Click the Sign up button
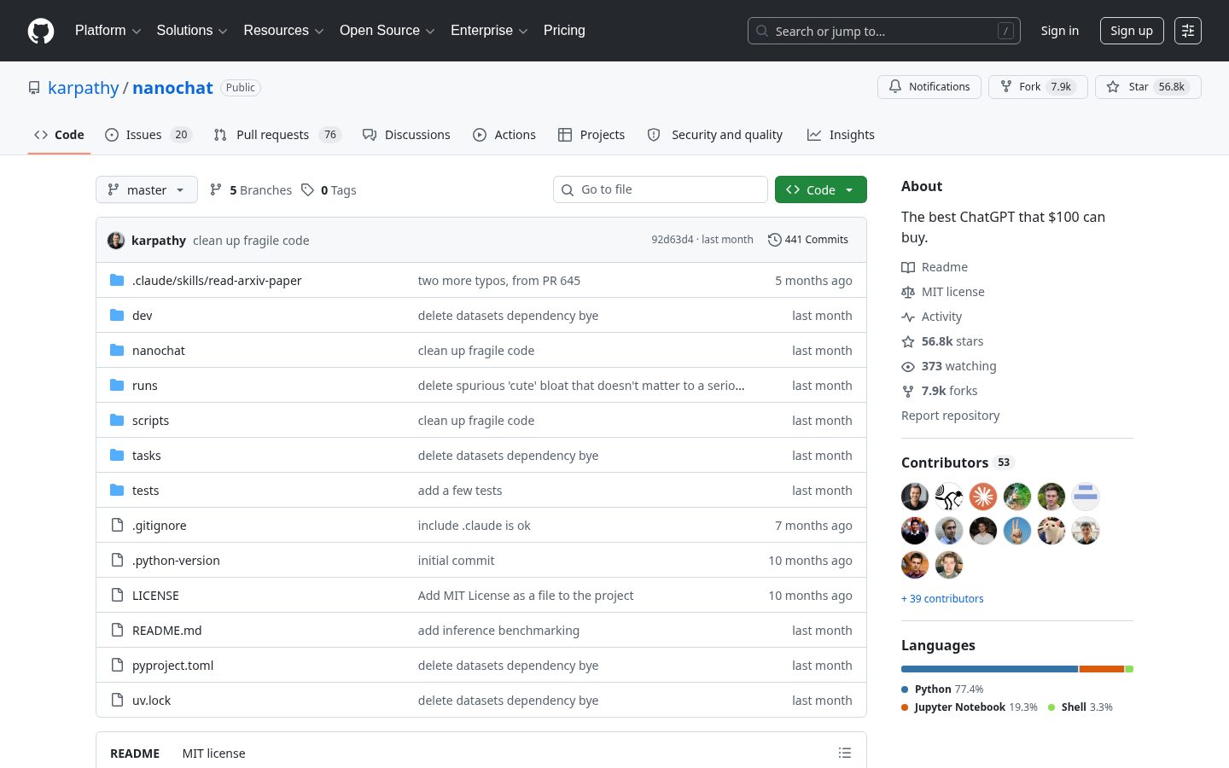 click(x=1132, y=31)
